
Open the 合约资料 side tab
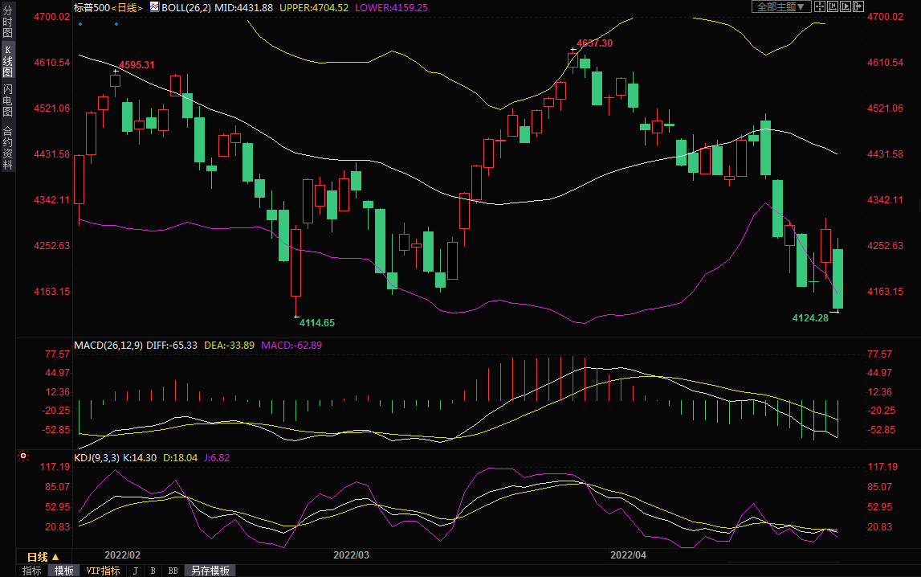coord(7,148)
